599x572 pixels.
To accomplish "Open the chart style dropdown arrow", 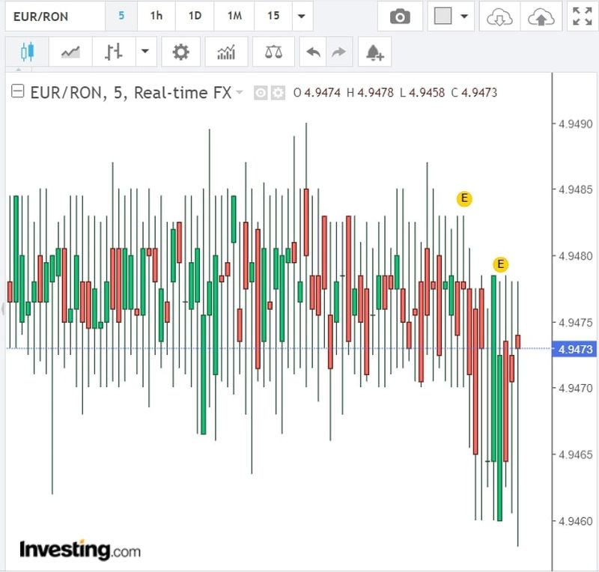I will coord(145,52).
